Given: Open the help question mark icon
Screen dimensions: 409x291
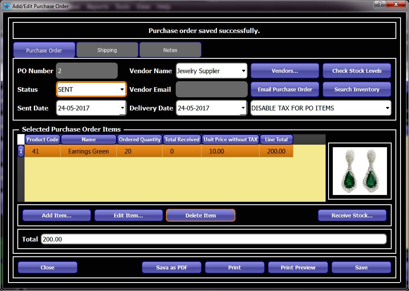Looking at the screenshot, I should coord(380,5).
